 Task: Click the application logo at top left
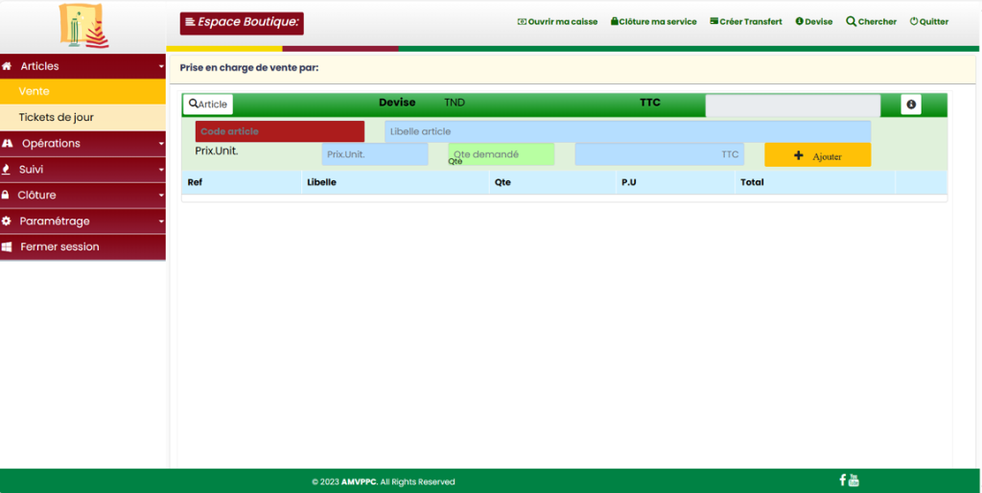coord(83,26)
